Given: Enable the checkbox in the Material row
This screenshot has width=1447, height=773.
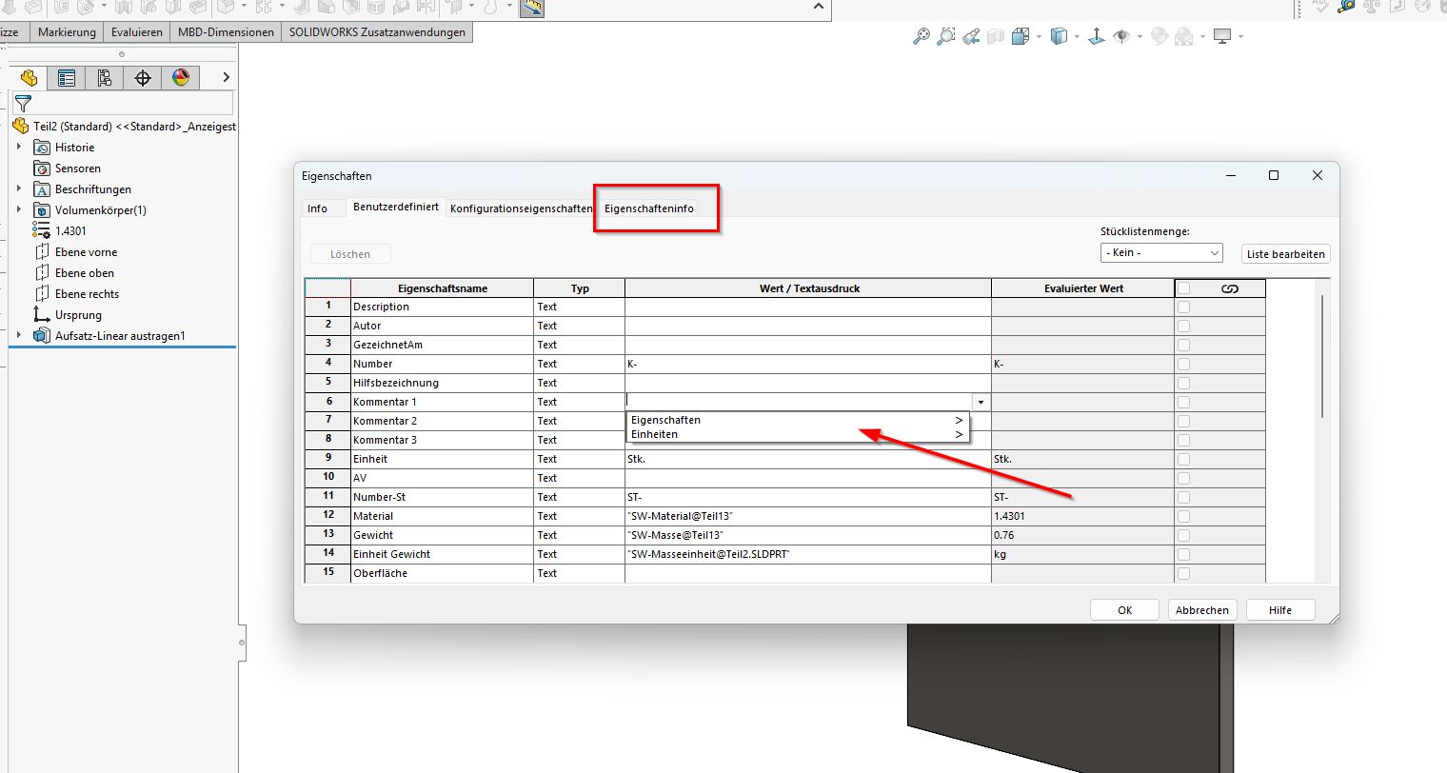Looking at the screenshot, I should [x=1183, y=516].
